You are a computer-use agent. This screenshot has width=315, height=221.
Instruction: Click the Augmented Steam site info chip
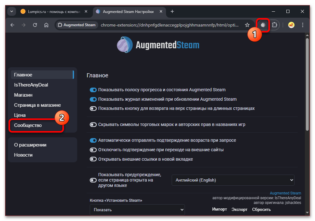click(x=77, y=25)
